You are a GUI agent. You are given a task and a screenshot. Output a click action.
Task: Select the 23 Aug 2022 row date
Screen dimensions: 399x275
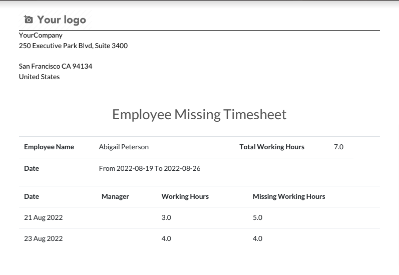point(43,238)
